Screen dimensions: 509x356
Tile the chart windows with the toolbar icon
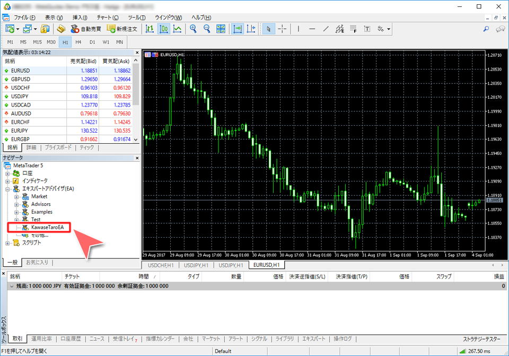tap(221, 29)
